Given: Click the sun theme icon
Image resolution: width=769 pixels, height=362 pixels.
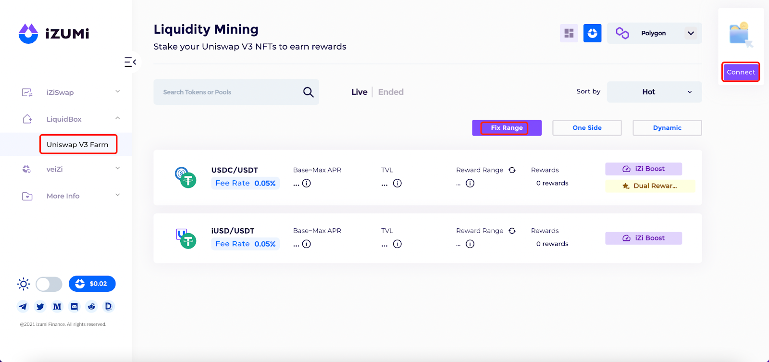Looking at the screenshot, I should (24, 284).
